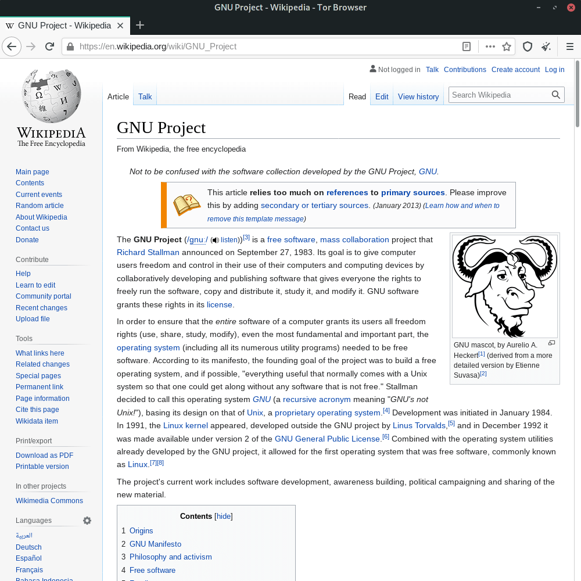Open Wikidata item link
The width and height of the screenshot is (581, 581).
37,421
